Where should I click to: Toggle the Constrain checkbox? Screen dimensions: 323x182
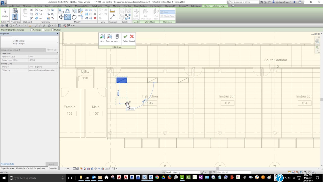click(x=32, y=30)
